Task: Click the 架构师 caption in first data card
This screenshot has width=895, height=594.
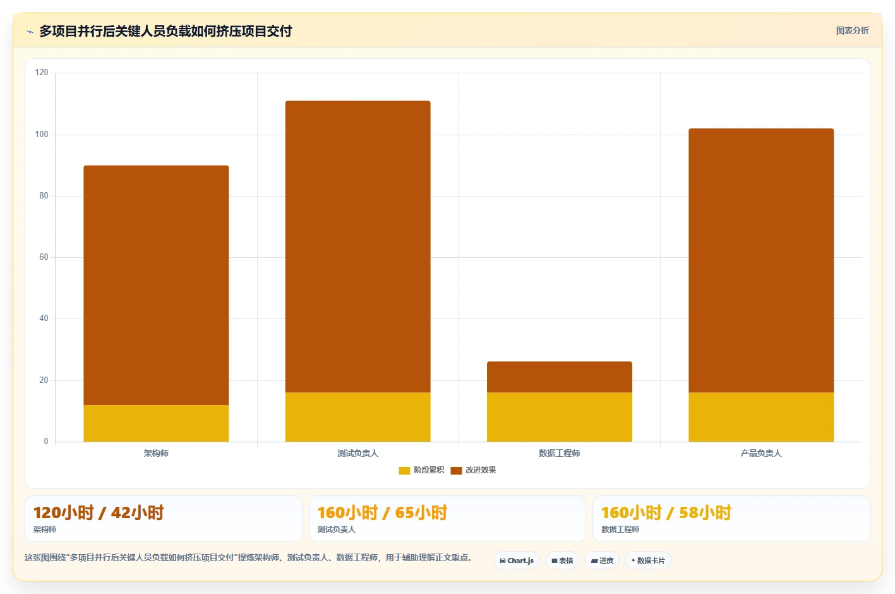Action: click(45, 530)
